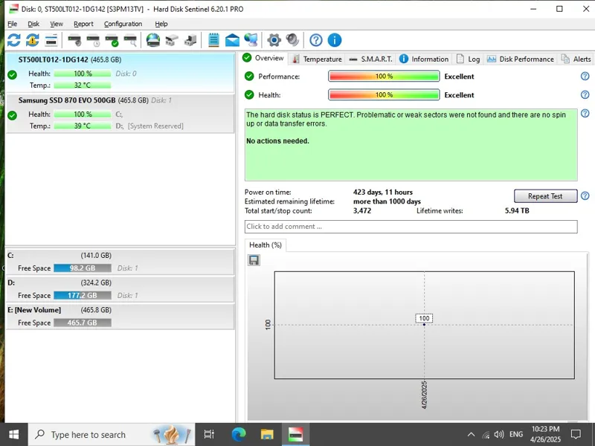Image resolution: width=595 pixels, height=446 pixels.
Task: Switch to the S.M.A.R.T. tab
Action: [x=370, y=59]
